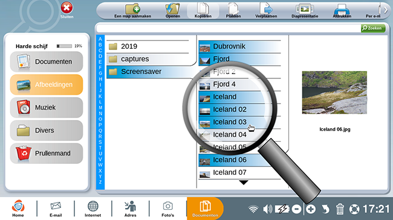Click the Iceland 06.jpg preview thumbnail

(x=334, y=92)
